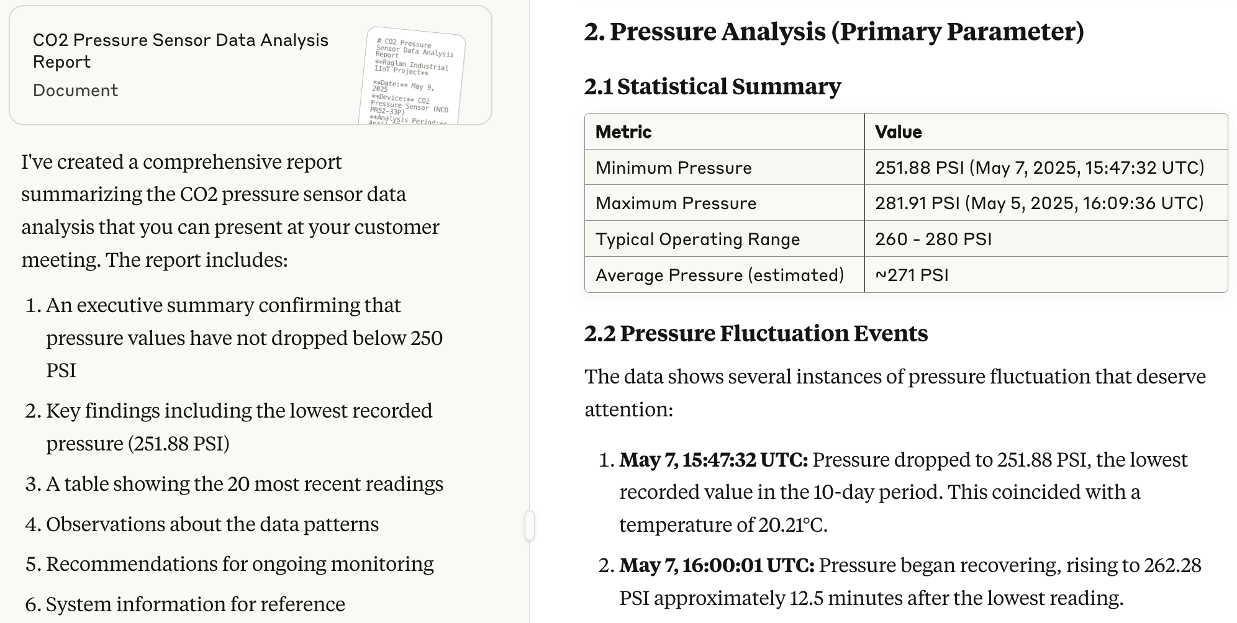The height and width of the screenshot is (623, 1237).
Task: Click the 281.91 PSI maximum value cell
Action: point(1046,203)
